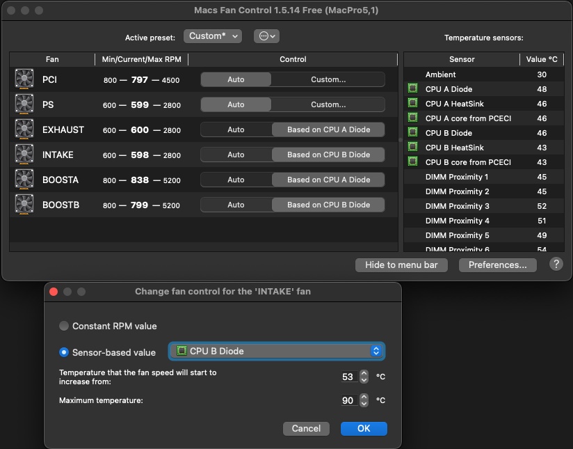The image size is (573, 449).
Task: Click the start temperature field showing 53
Action: tap(349, 377)
